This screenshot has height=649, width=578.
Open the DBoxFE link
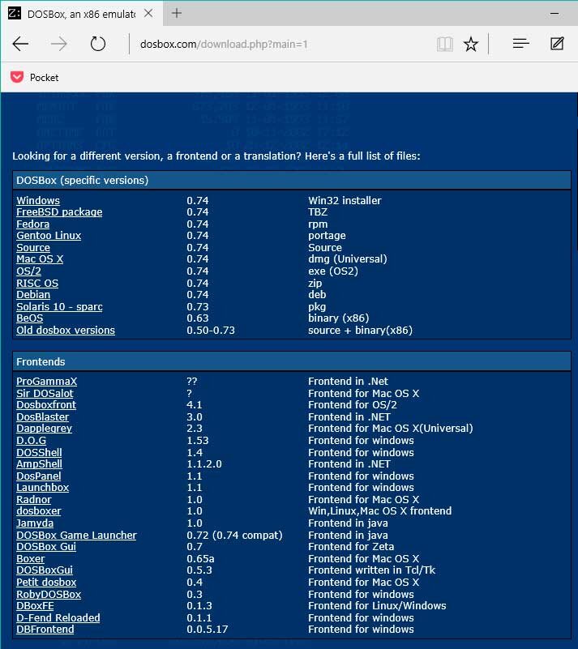click(x=35, y=606)
